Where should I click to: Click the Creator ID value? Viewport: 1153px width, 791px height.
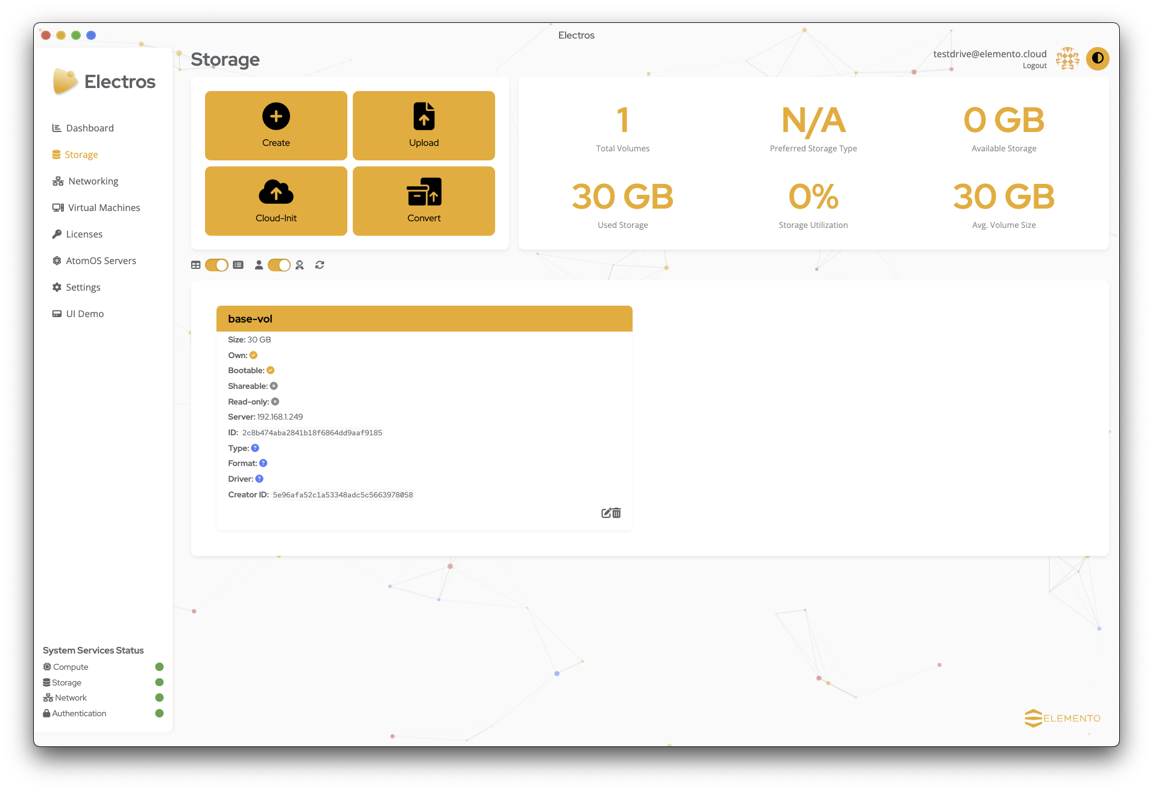pyautogui.click(x=343, y=495)
